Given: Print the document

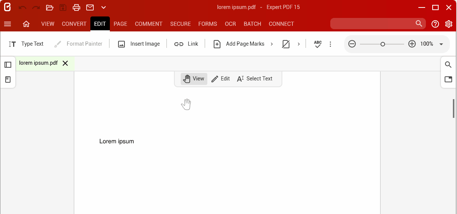Looking at the screenshot, I should coord(76,7).
